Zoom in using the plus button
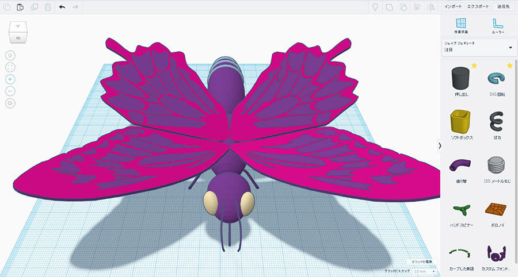 coord(10,79)
